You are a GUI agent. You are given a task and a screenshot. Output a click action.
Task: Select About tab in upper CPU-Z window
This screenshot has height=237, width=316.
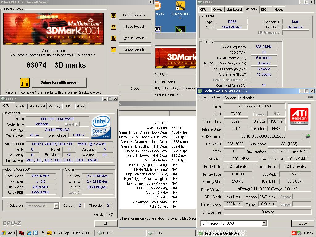tap(278, 10)
